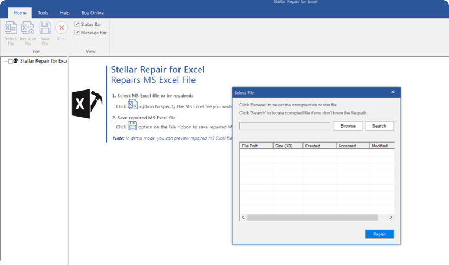
Task: Toggle the Message Bar checkbox
Action: [77, 33]
